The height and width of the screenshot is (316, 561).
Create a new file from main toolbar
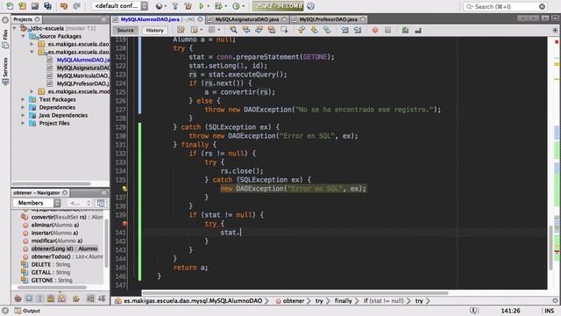pyautogui.click(x=10, y=6)
